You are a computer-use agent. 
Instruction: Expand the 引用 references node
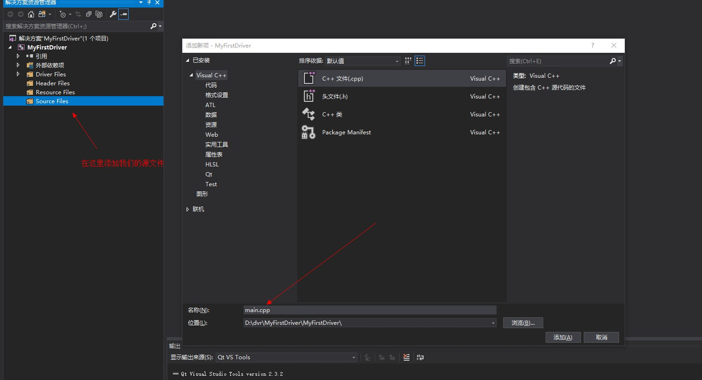pyautogui.click(x=18, y=56)
